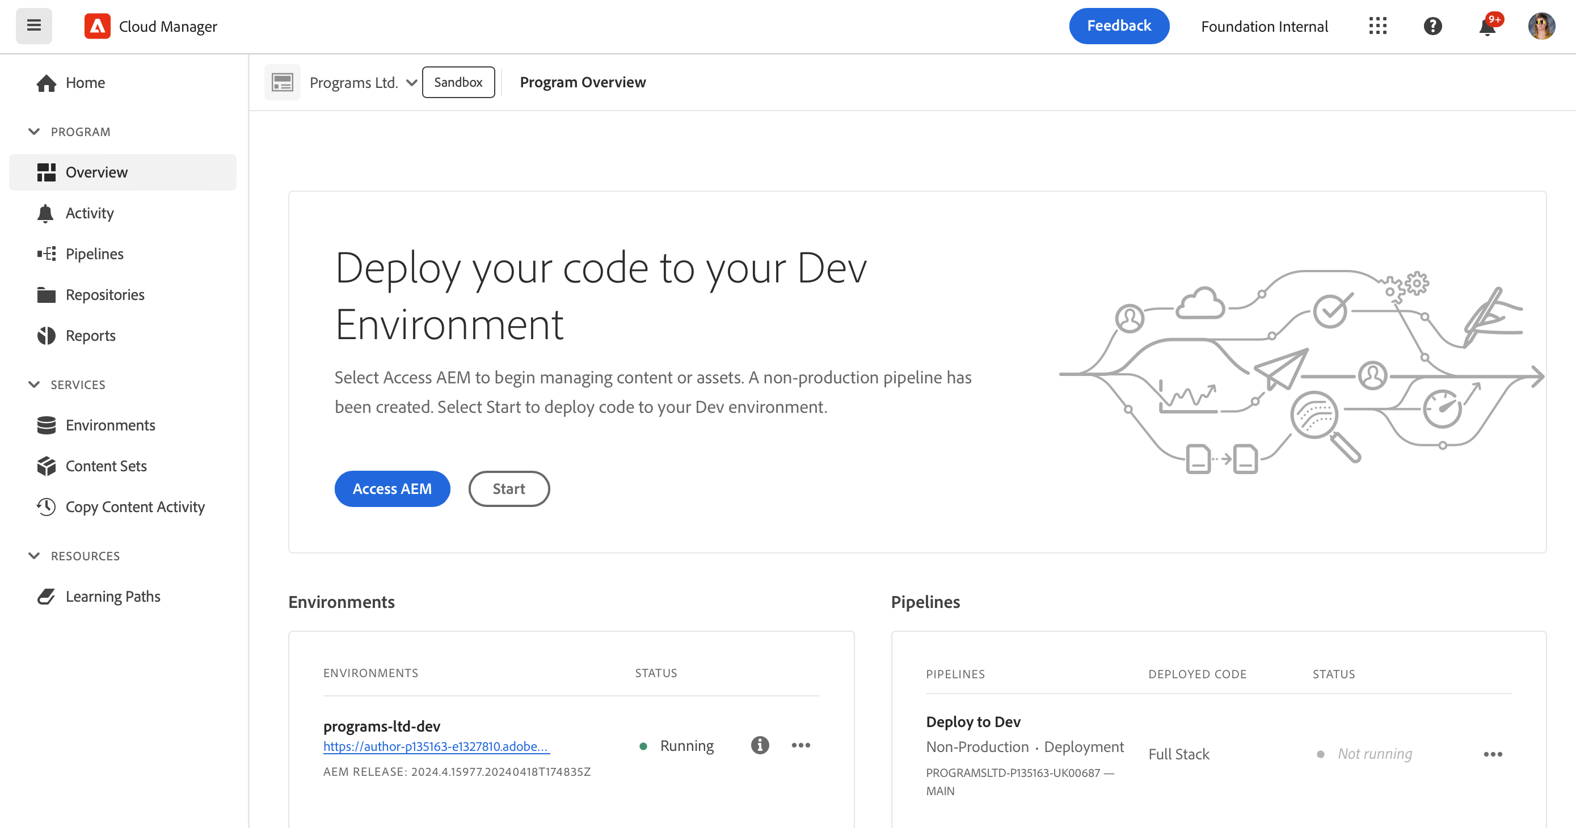Expand the Programs Ltd. program dropdown
The width and height of the screenshot is (1576, 828).
pos(412,83)
